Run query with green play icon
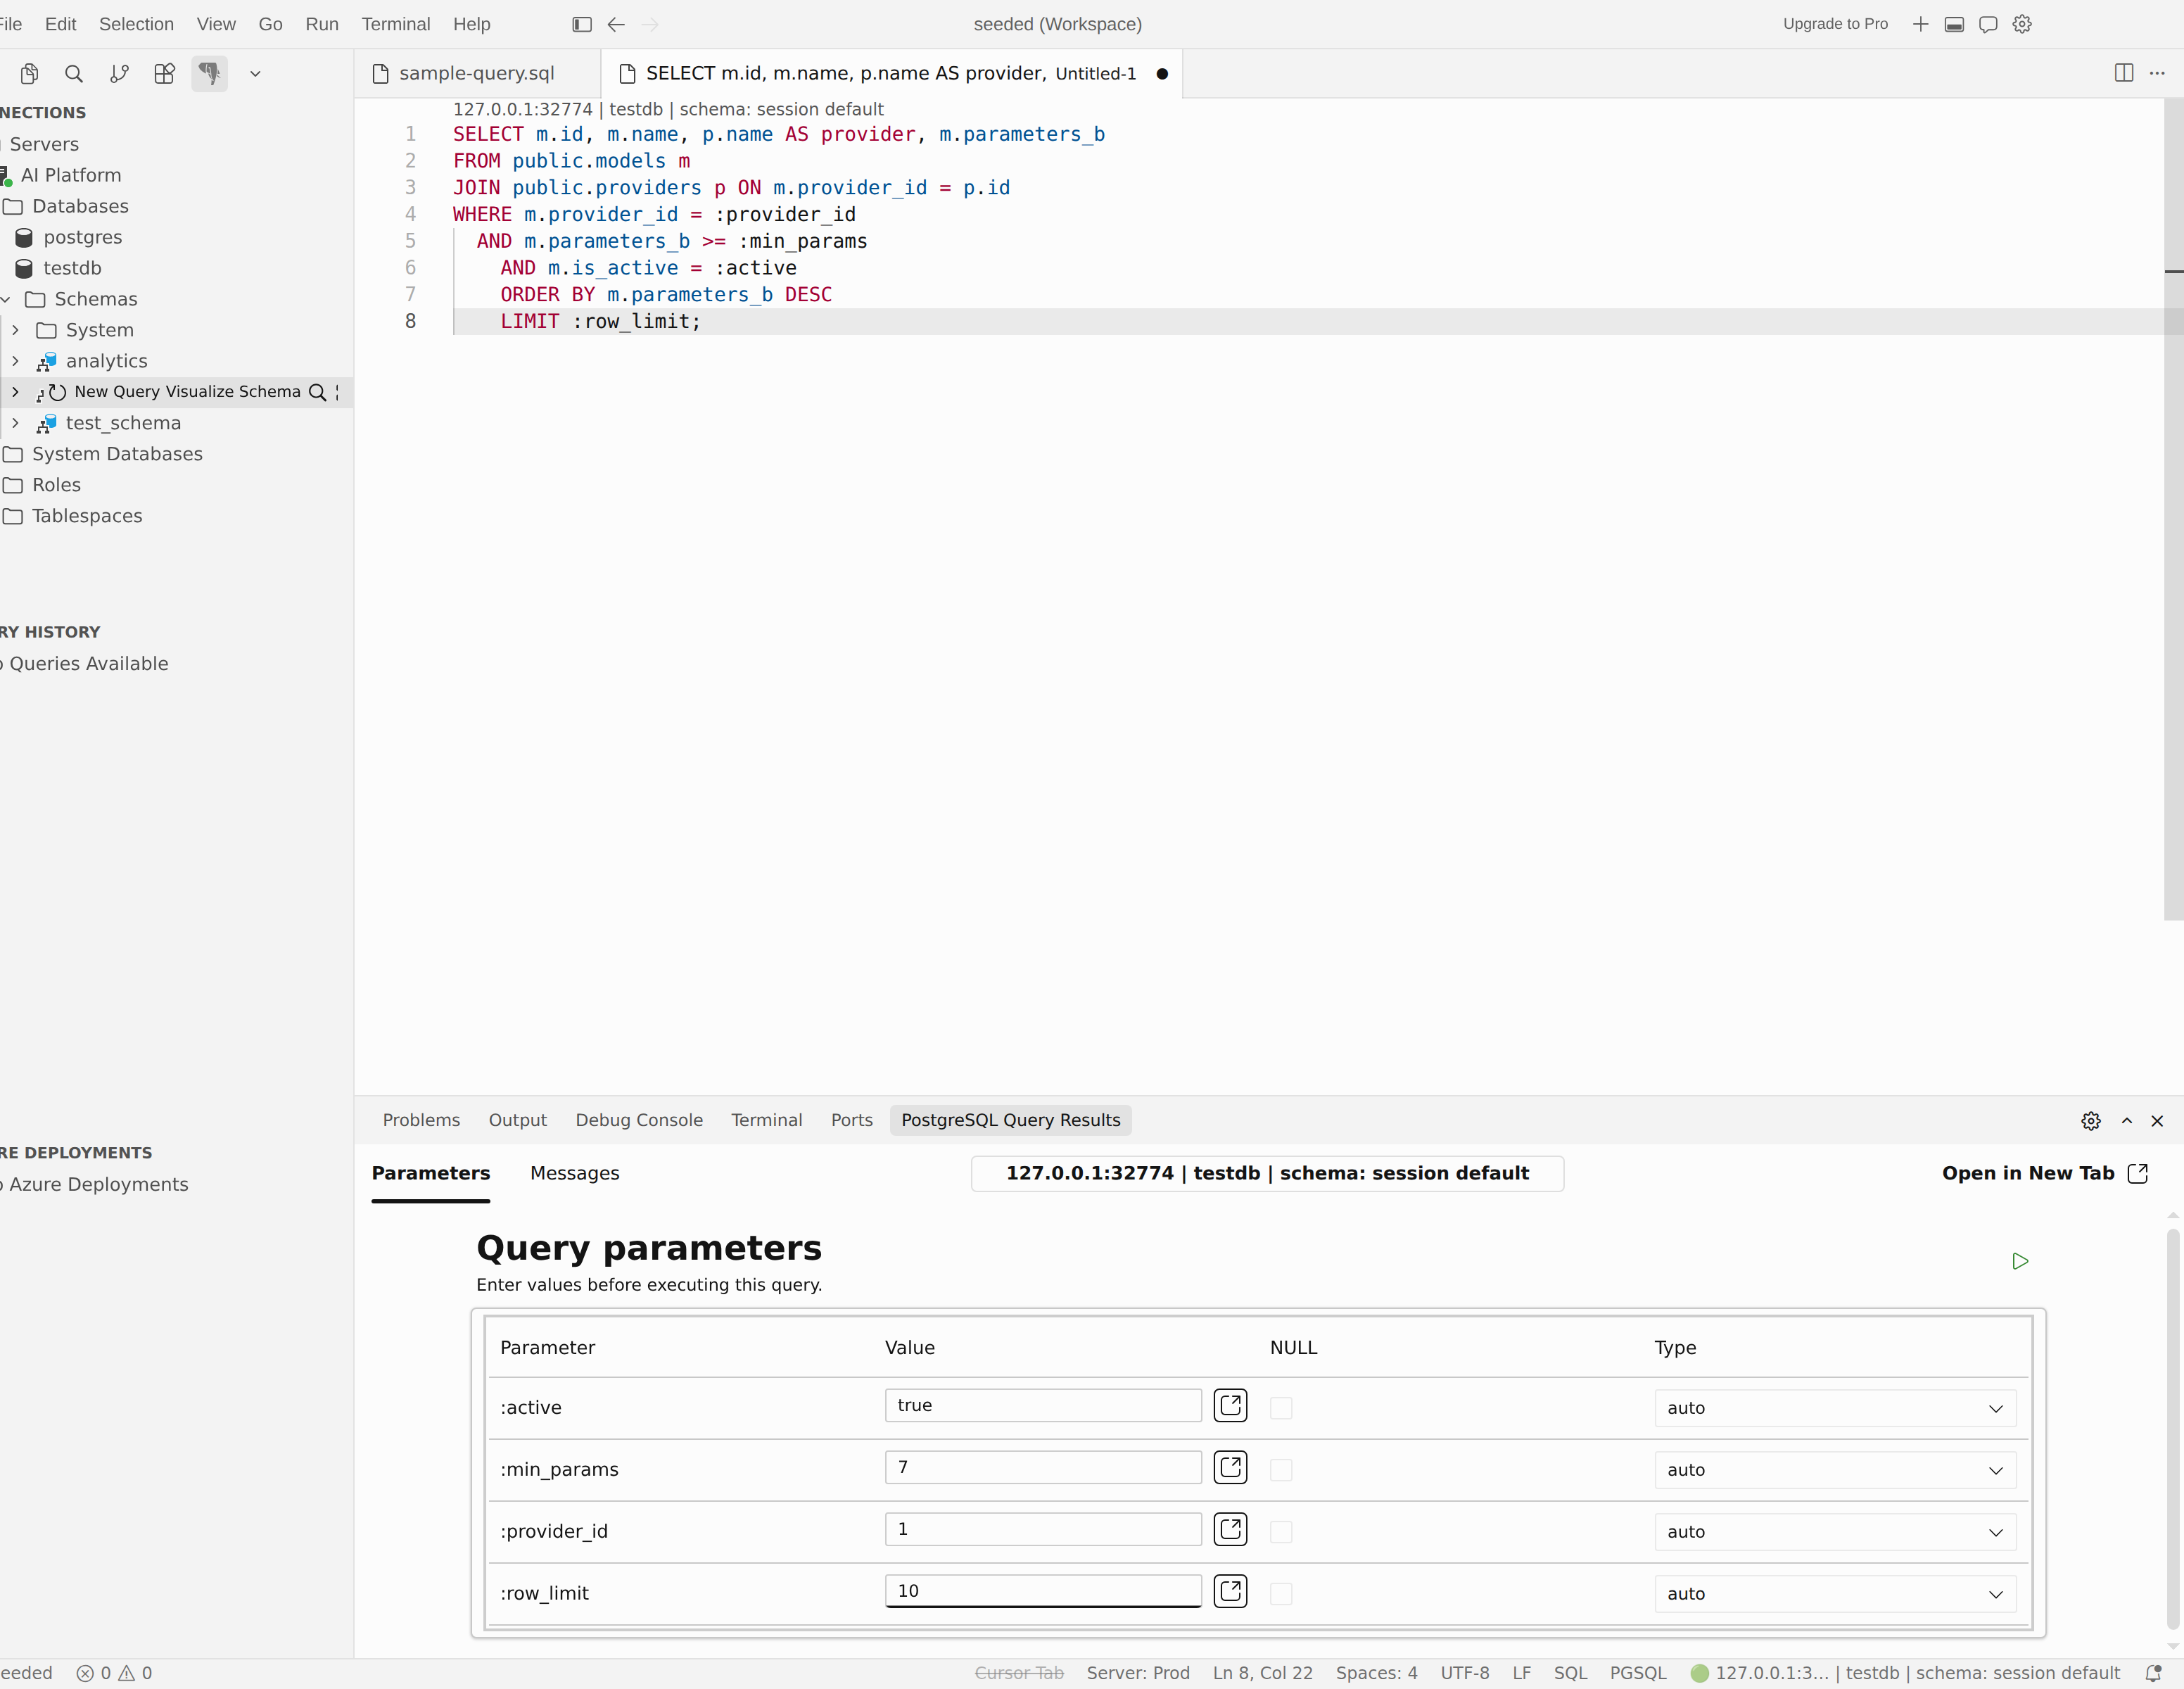Screen dimensions: 2184x1689 click(x=2020, y=1261)
